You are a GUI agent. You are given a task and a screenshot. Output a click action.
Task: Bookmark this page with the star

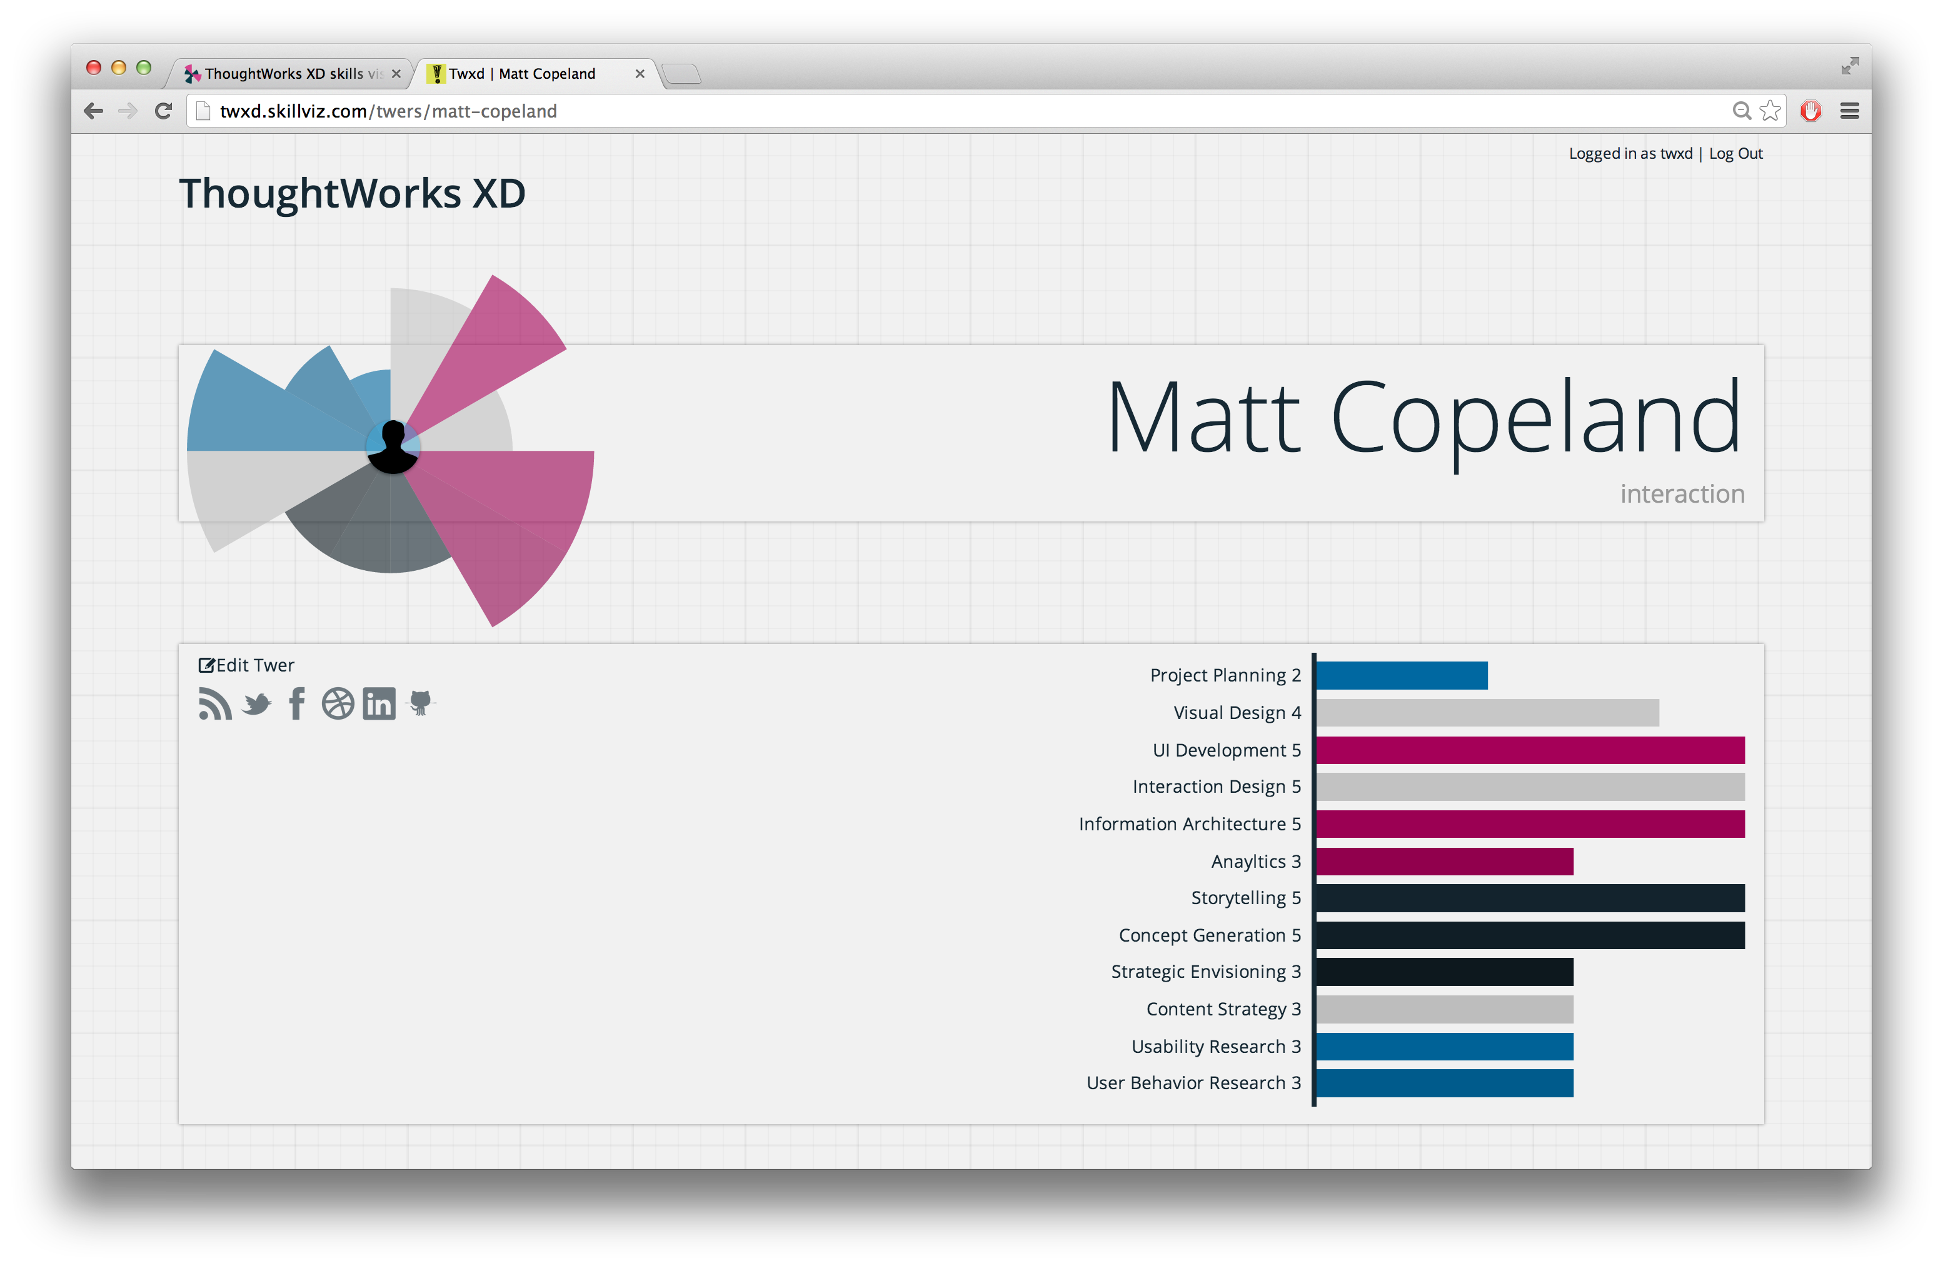point(1770,110)
